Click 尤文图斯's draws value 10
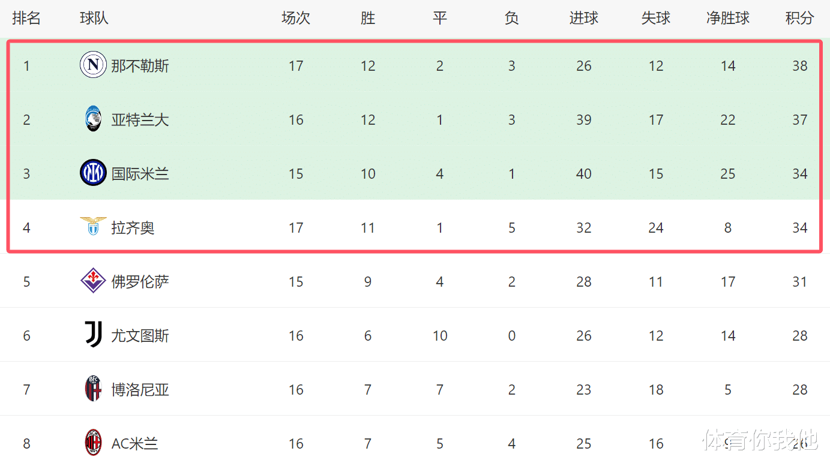 [x=440, y=335]
